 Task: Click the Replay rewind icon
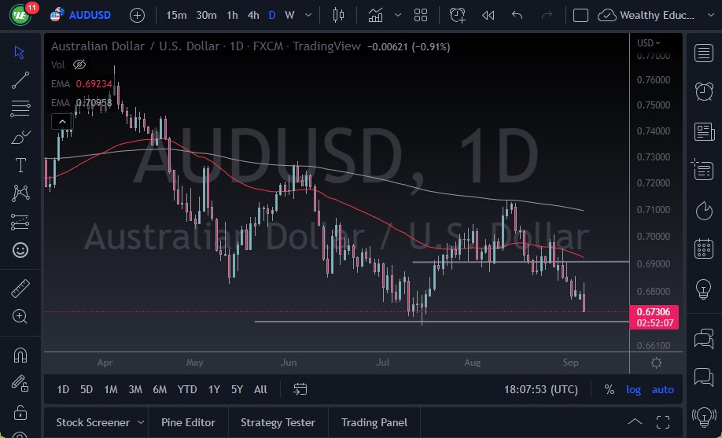tap(488, 15)
